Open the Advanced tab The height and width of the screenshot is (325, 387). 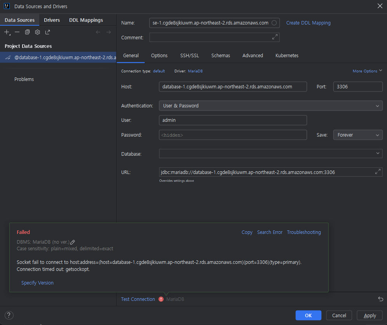coord(253,56)
